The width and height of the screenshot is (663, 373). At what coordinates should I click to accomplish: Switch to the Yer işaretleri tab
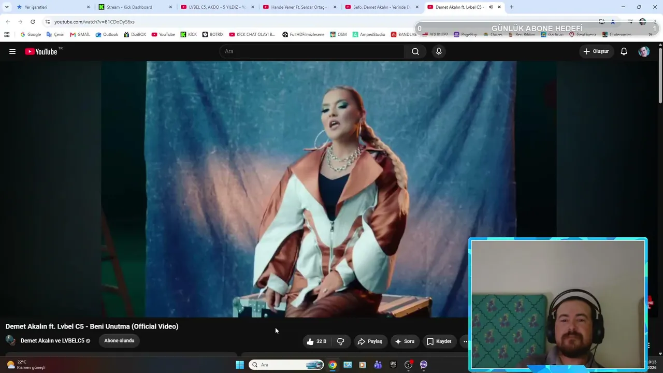[x=53, y=7]
